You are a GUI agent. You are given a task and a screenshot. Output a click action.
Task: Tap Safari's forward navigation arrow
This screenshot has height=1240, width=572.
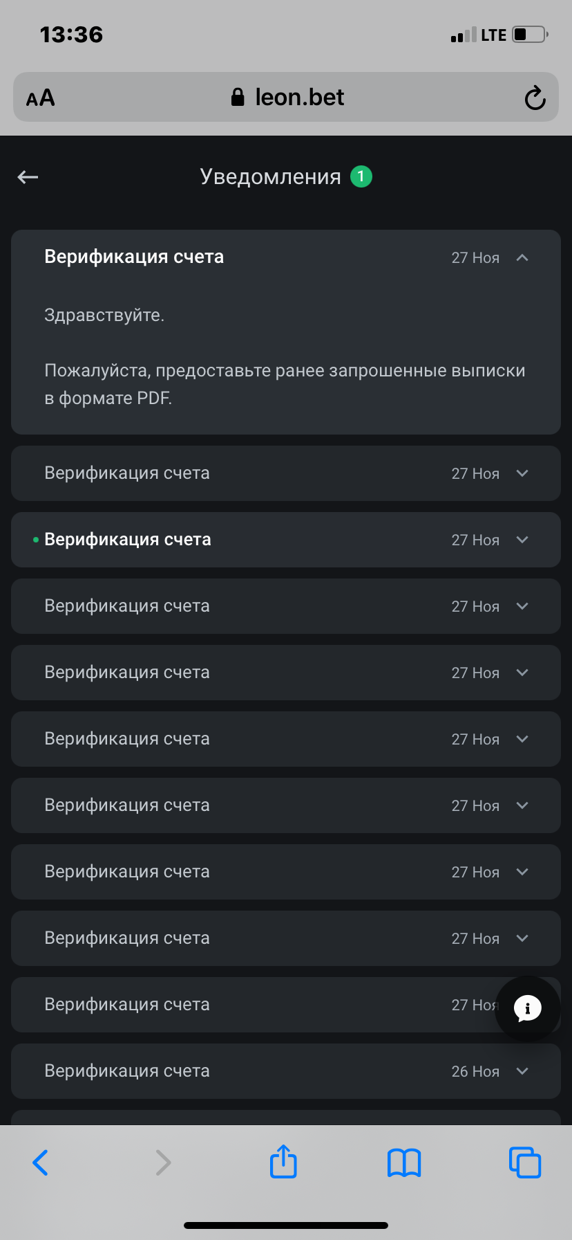[x=163, y=1162]
